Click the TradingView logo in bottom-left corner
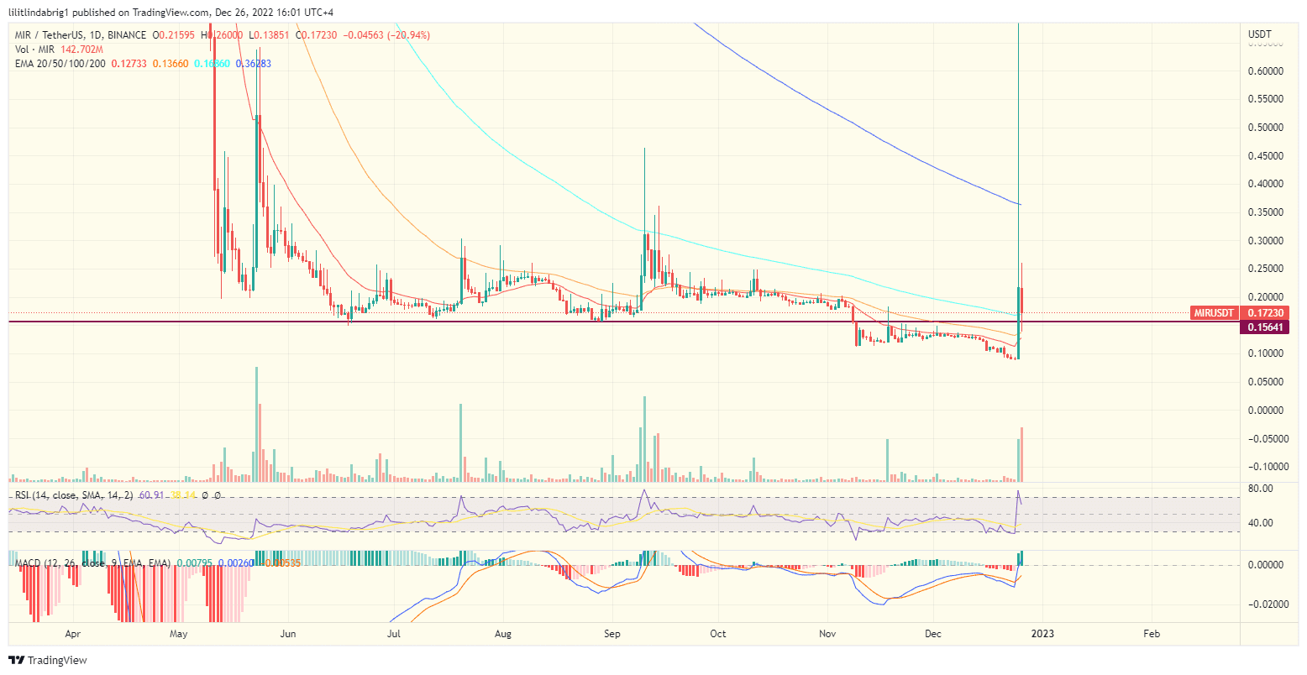1307x675 pixels. coord(46,662)
